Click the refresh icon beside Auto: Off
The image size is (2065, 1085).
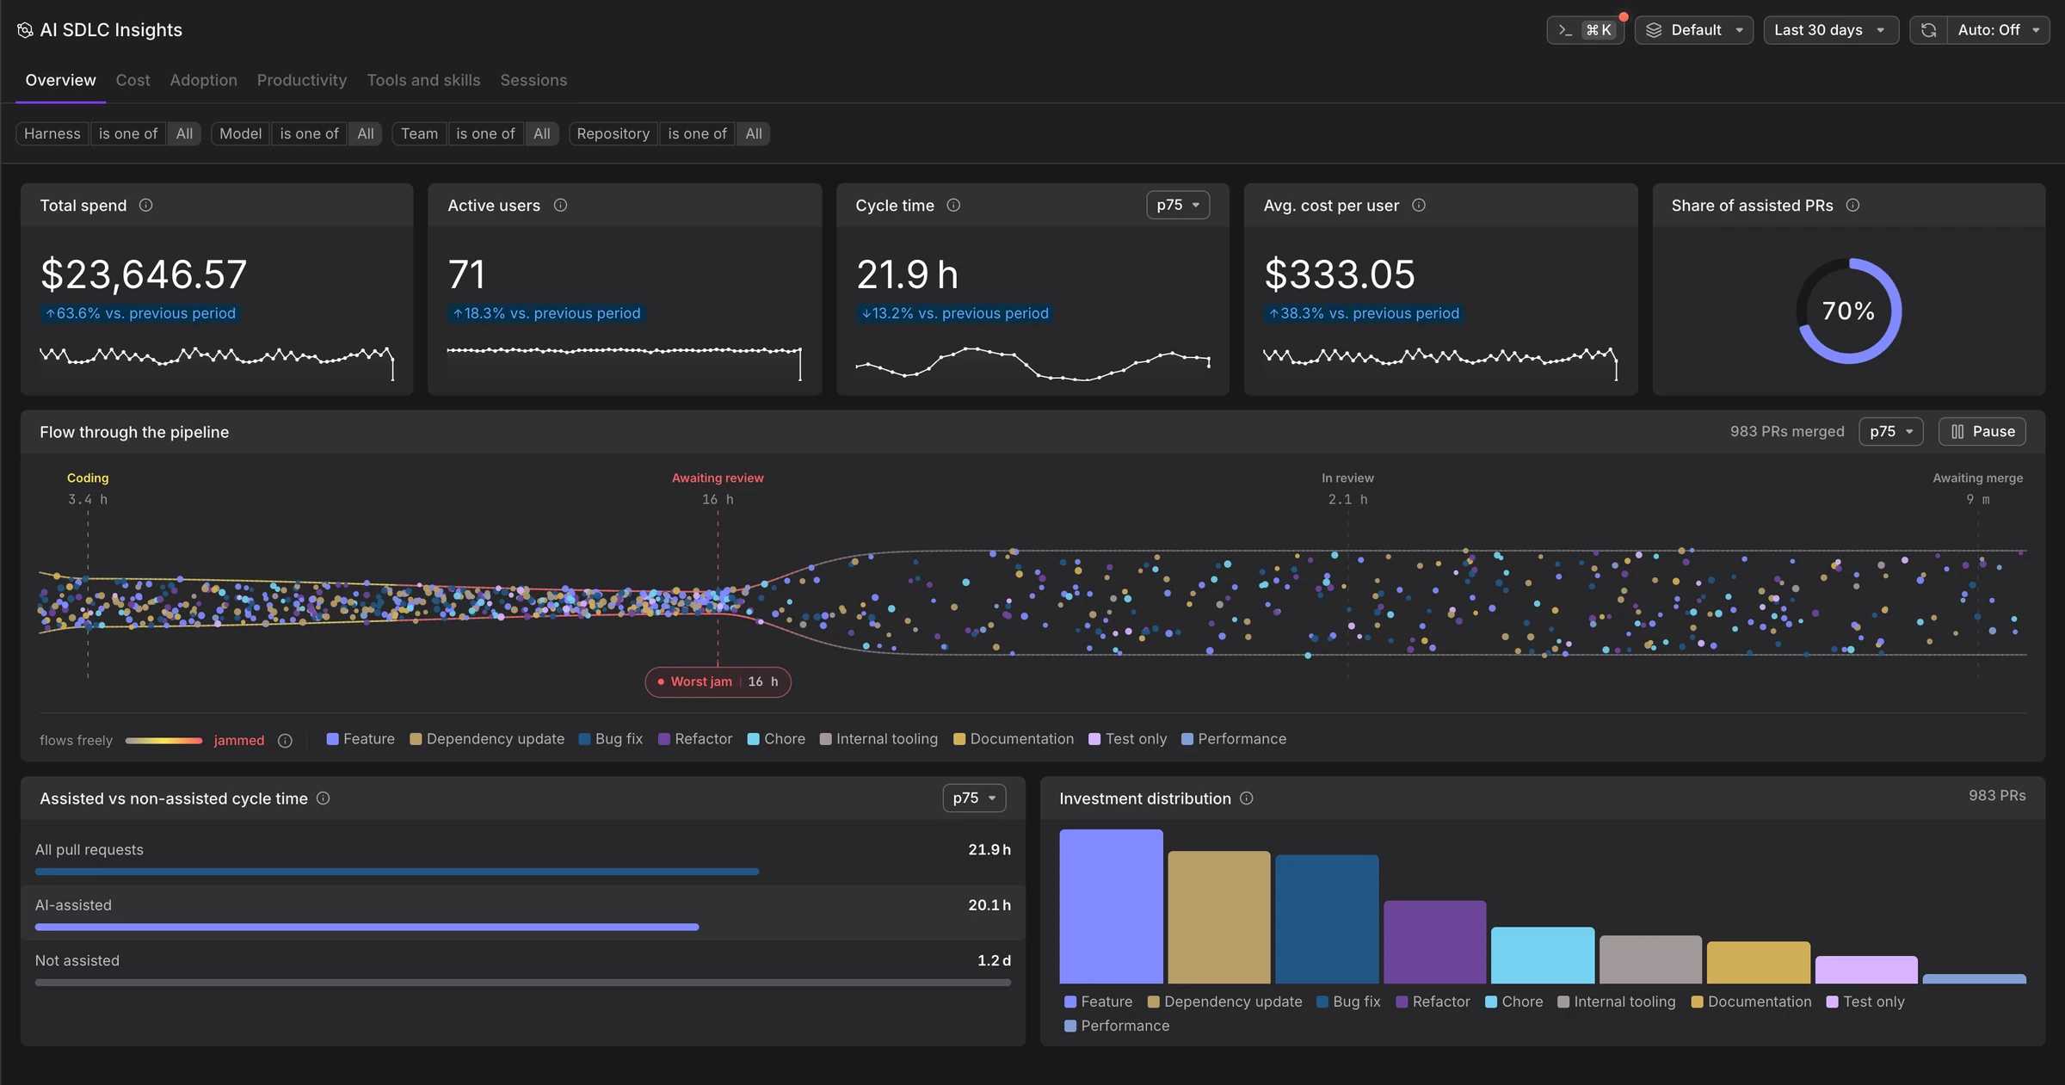[1928, 30]
